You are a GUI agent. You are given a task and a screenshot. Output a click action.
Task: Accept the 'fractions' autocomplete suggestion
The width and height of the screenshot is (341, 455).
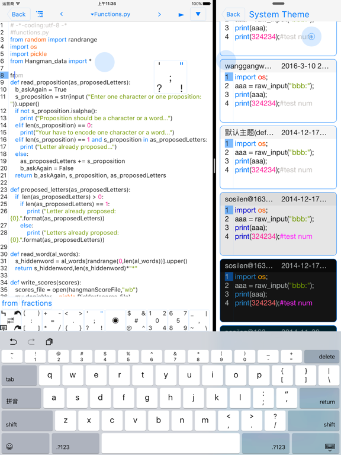click(x=37, y=303)
